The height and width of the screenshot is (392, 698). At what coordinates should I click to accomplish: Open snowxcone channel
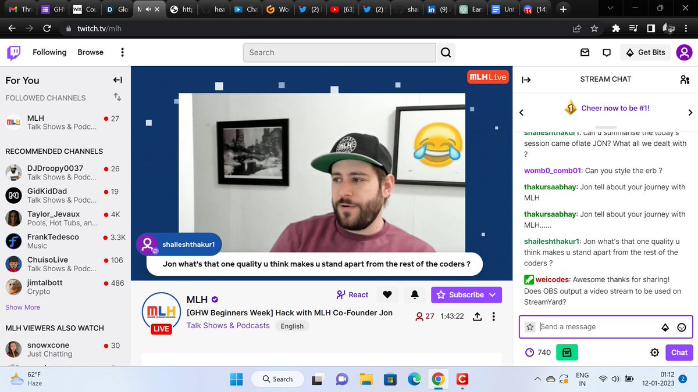tap(65, 349)
